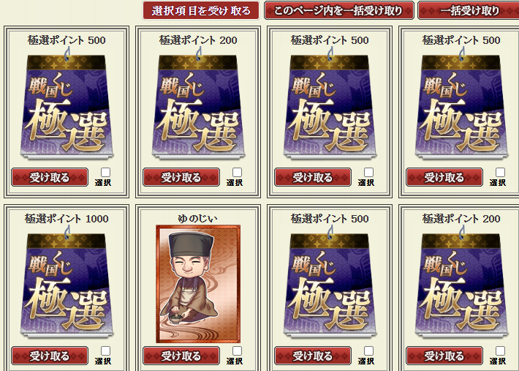This screenshot has width=519, height=371.
Task: Click 受け取る under bottom-row 極選ポイント 200
Action: coord(444,356)
